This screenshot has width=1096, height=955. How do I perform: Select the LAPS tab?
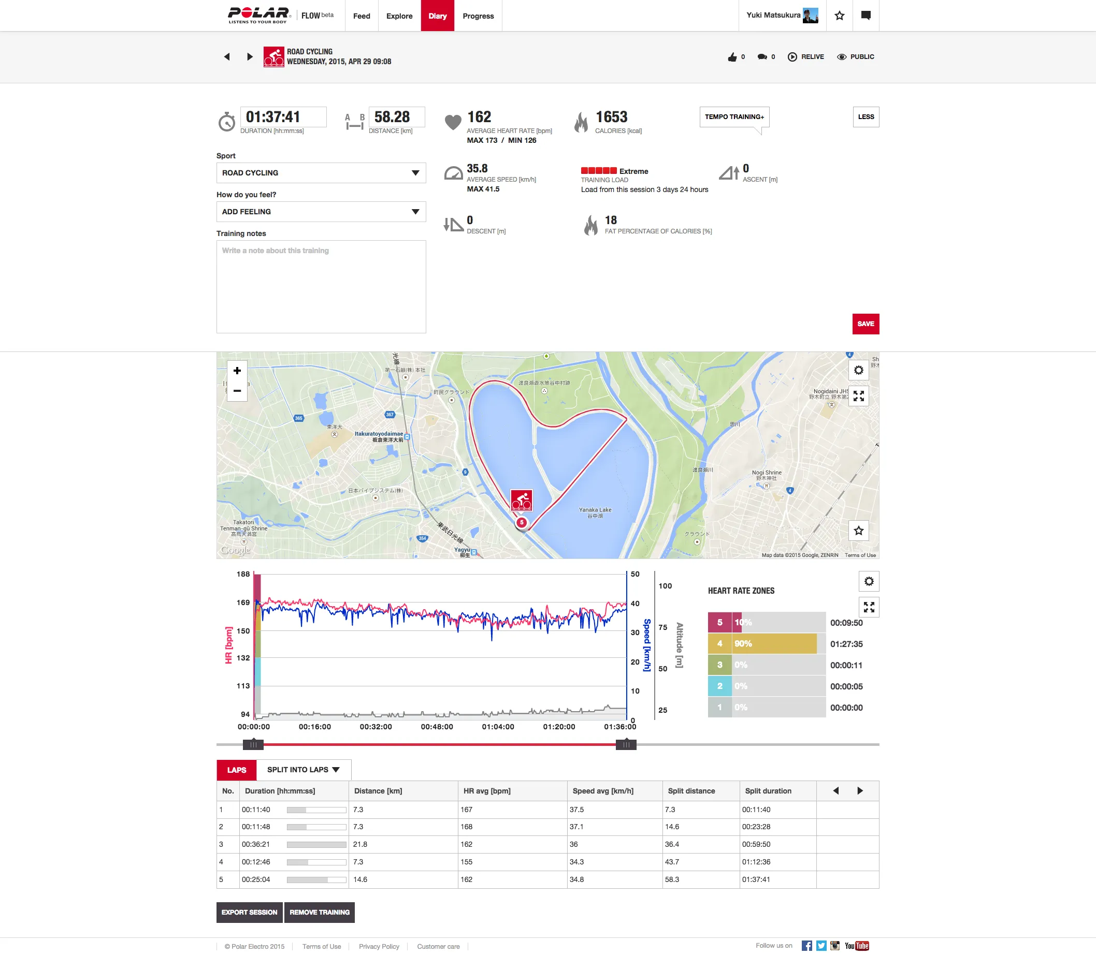(x=236, y=770)
